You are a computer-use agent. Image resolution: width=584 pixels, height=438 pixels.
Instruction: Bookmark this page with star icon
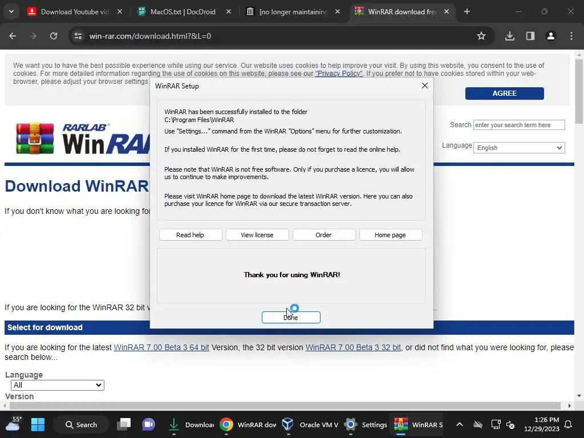coord(481,36)
